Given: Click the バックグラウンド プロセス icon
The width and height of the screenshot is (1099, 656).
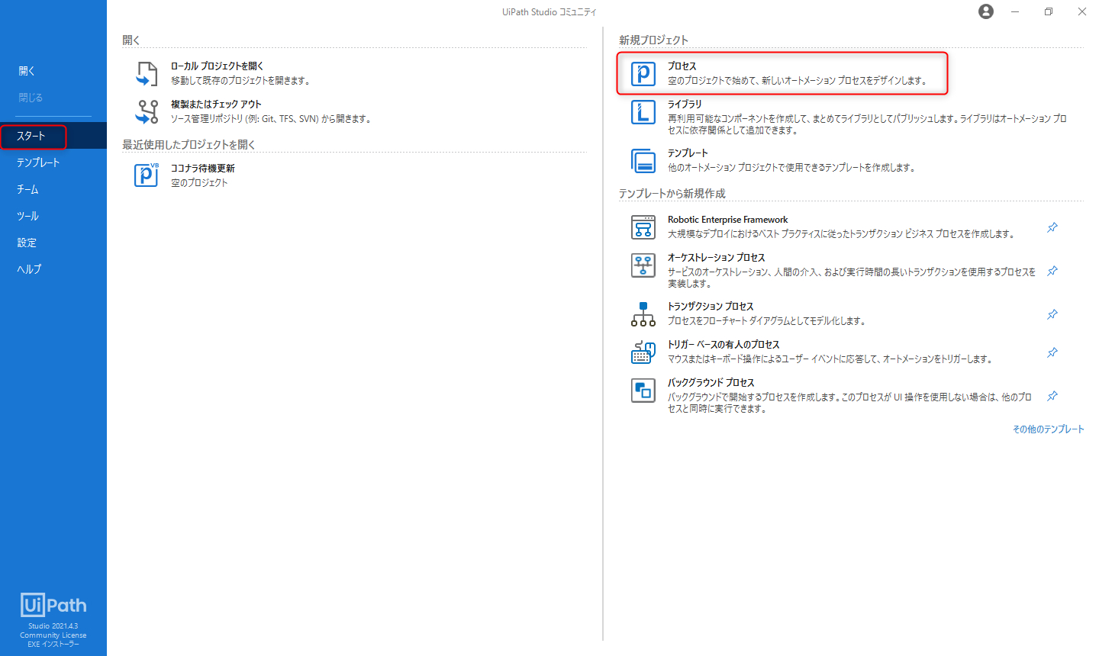Looking at the screenshot, I should tap(643, 390).
